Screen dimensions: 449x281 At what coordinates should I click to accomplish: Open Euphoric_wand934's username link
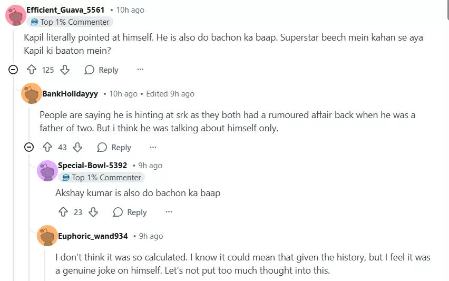point(93,236)
